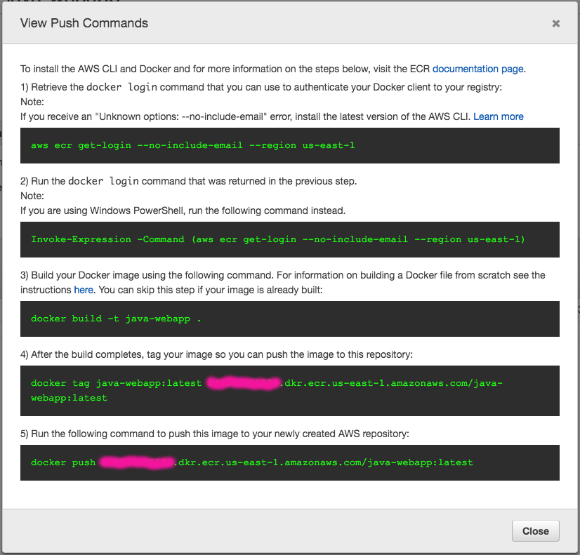Click the docker build command block
Viewport: 580px width, 555px height.
tap(289, 319)
